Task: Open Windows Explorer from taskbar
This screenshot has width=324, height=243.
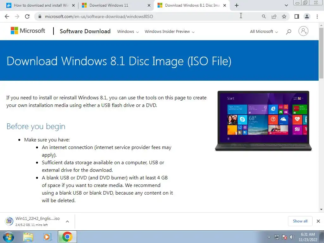Action: [28, 237]
